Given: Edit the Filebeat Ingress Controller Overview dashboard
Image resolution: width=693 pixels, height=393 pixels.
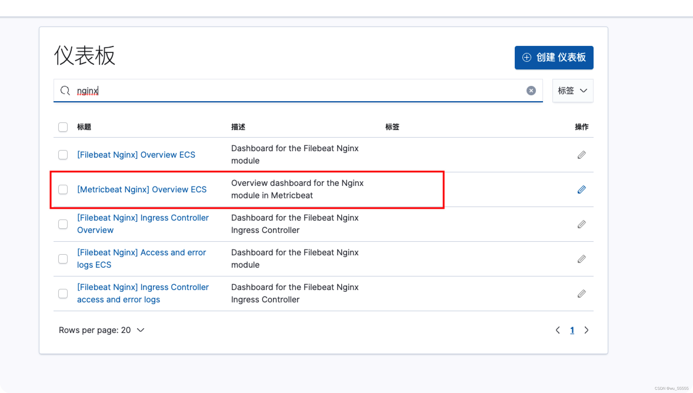Looking at the screenshot, I should point(581,224).
